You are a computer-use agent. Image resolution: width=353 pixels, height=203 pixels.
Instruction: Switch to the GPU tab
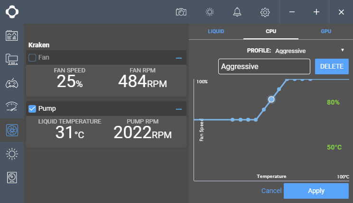tap(326, 32)
